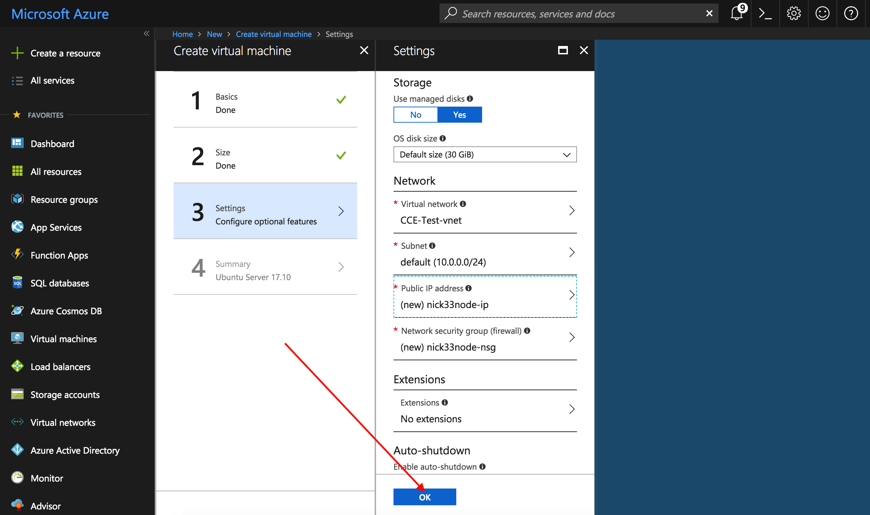Click the Load balancers diamond icon
The height and width of the screenshot is (515, 870).
17,366
